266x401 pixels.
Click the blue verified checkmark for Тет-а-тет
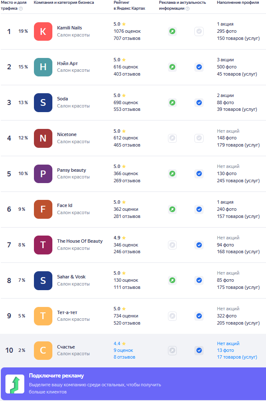(199, 316)
